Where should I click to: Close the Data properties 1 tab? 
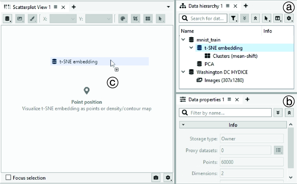237,99
